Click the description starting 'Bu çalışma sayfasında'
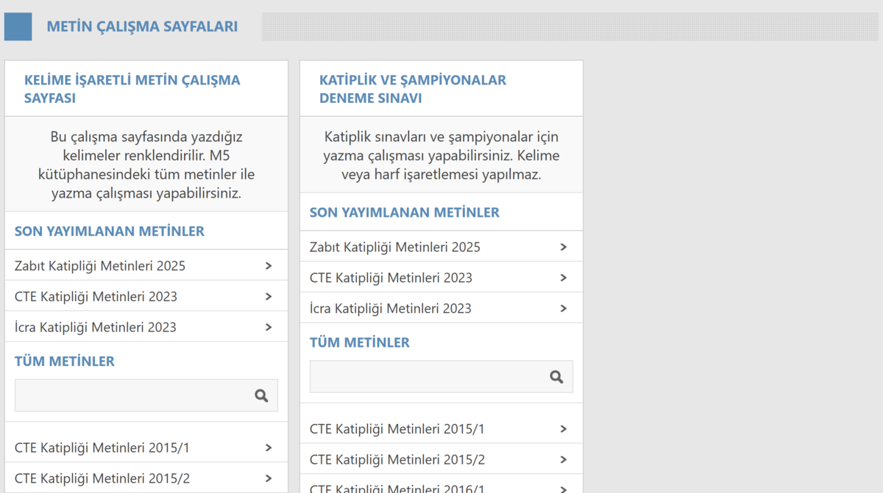Image resolution: width=883 pixels, height=493 pixels. [146, 165]
